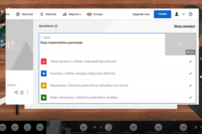Screen dimensions: 202x134
Task: Click the checkmark beside 'Viską supratau' answer
Action: pyautogui.click(x=191, y=61)
